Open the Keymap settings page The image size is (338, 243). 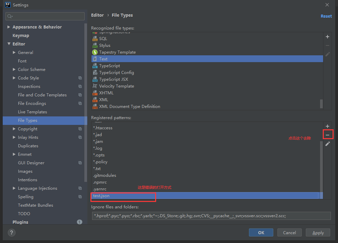coord(21,36)
